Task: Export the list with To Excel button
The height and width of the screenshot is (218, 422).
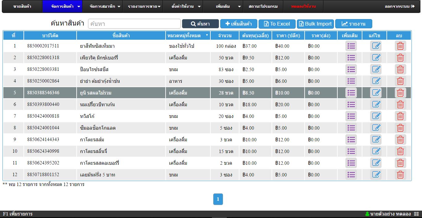Action: click(x=277, y=24)
